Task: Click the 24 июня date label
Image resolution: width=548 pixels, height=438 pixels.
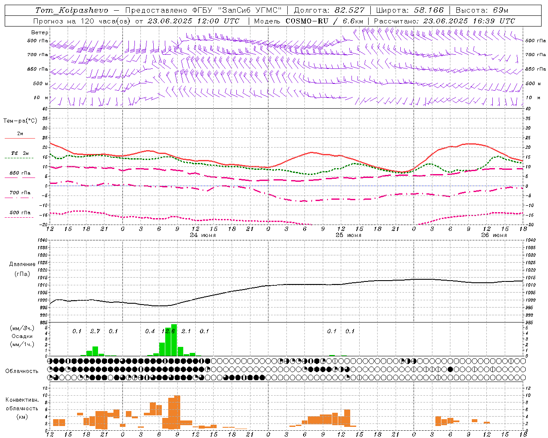Action: point(203,235)
